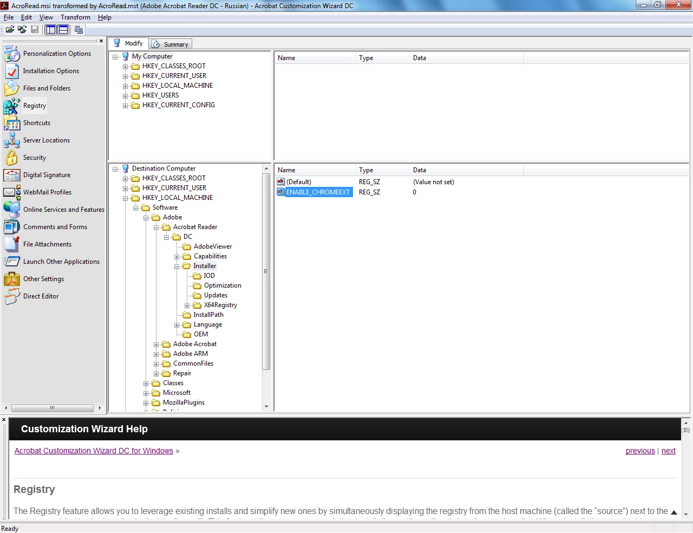
Task: Collapse the Installer registry key
Action: tap(177, 266)
